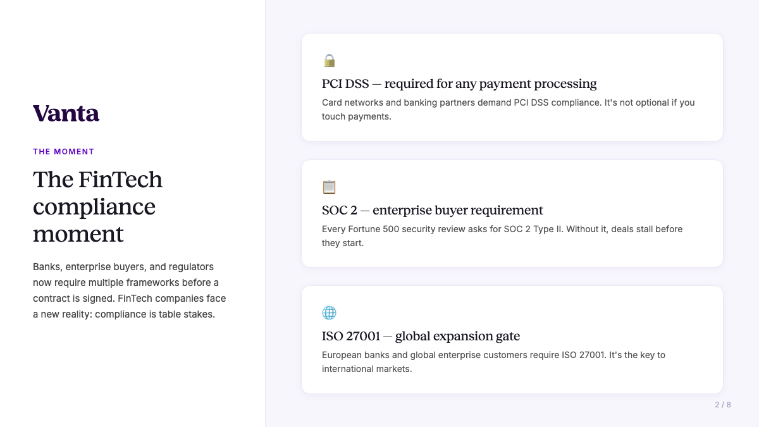Click the intro paragraph about banks and regulators
The height and width of the screenshot is (427, 759).
tap(130, 290)
